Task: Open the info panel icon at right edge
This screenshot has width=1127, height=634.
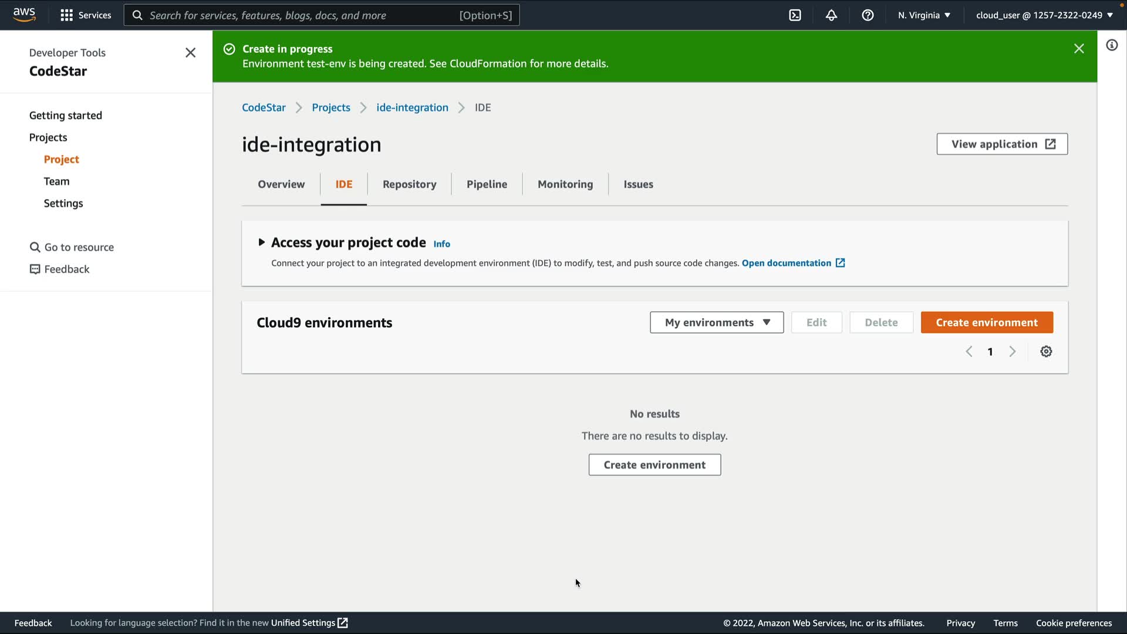Action: [x=1112, y=45]
